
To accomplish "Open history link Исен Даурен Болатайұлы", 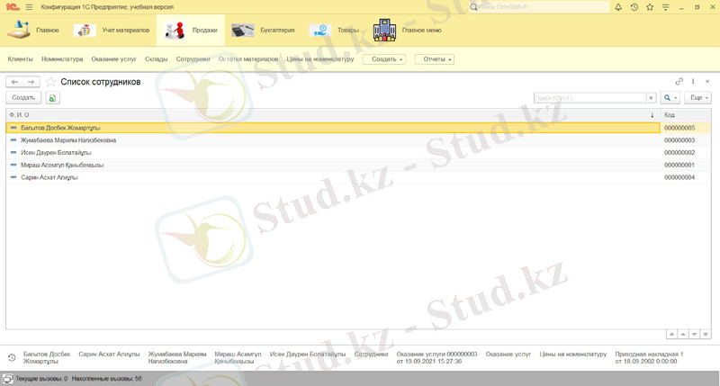I will tap(308, 355).
